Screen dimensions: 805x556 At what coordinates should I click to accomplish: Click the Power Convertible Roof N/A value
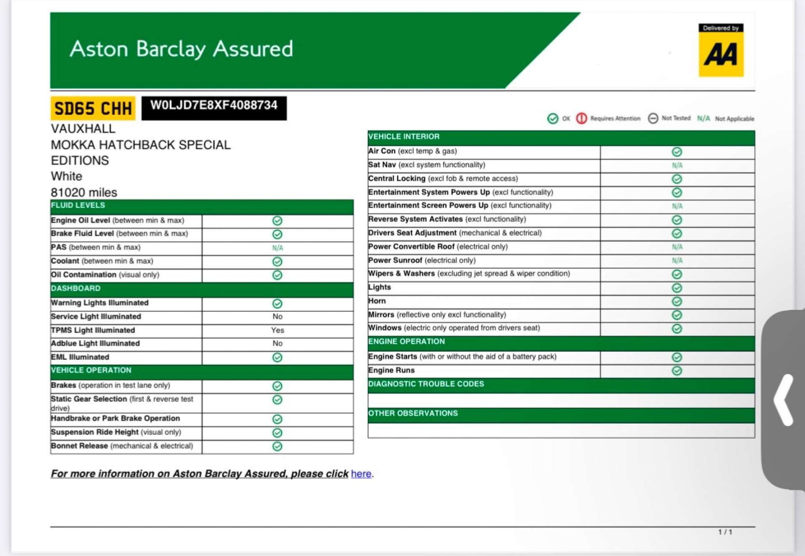pos(677,247)
